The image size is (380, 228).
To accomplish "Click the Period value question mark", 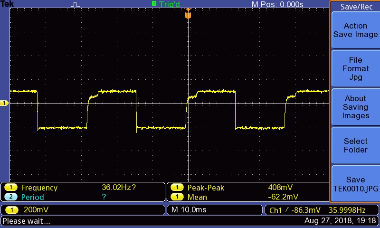I will click(x=104, y=197).
